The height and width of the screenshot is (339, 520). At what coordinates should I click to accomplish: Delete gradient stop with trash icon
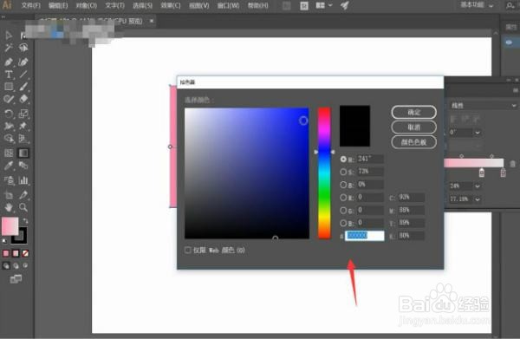click(512, 164)
